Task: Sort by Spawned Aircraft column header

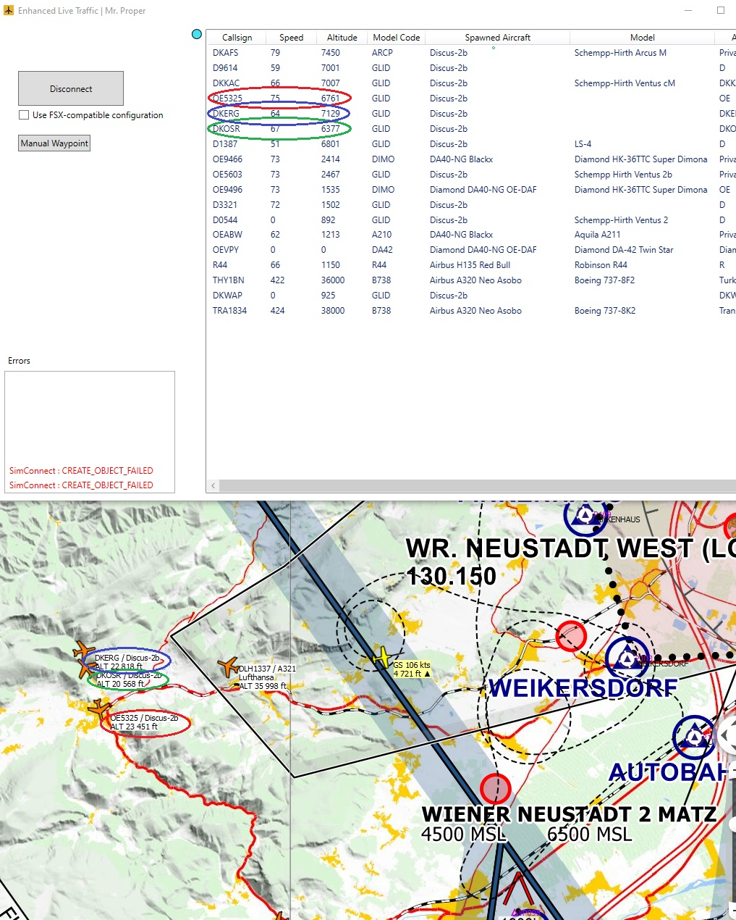Action: click(497, 38)
